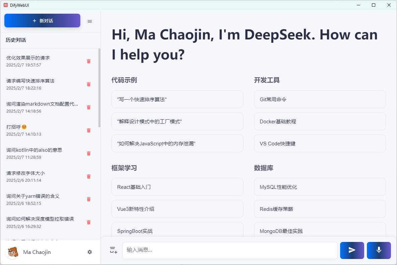The height and width of the screenshot is (265, 397).
Task: Choose the Git常用命令 suggestion
Action: (x=320, y=99)
